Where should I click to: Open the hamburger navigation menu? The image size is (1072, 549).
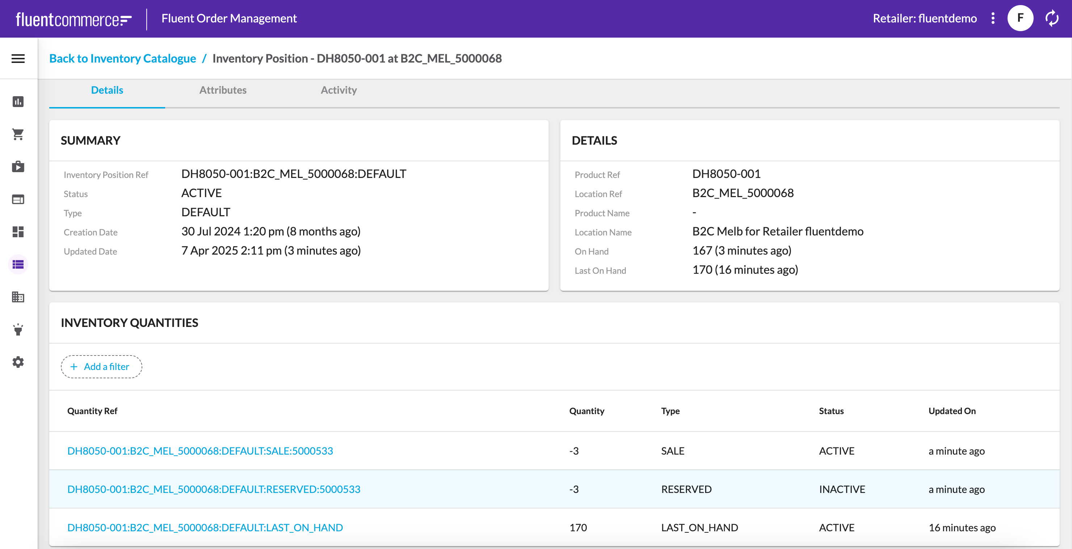(18, 59)
